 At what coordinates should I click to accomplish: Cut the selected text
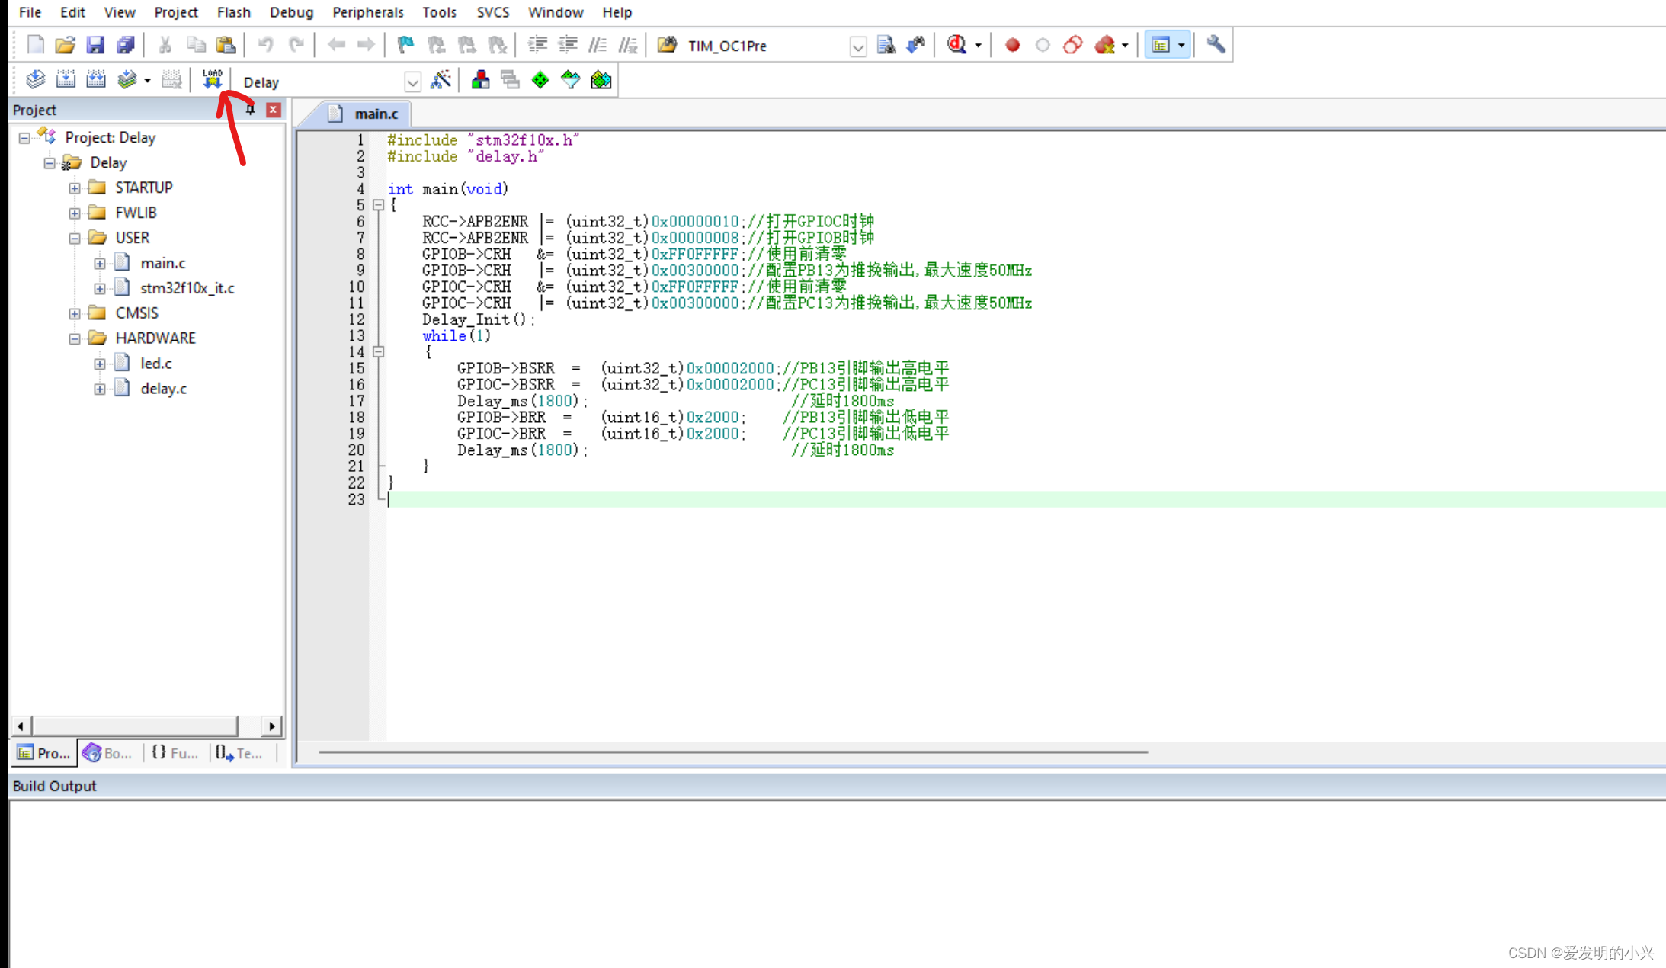coord(165,45)
